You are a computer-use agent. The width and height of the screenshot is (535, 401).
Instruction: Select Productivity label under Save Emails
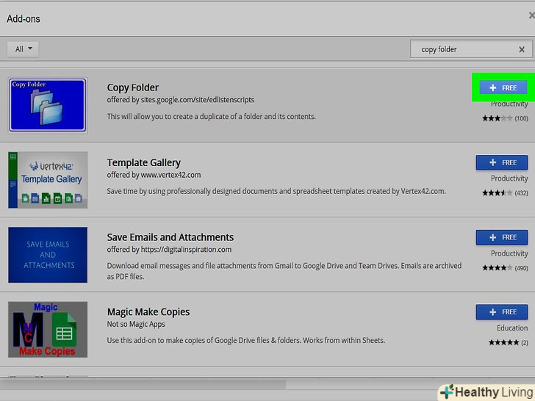[x=509, y=253]
